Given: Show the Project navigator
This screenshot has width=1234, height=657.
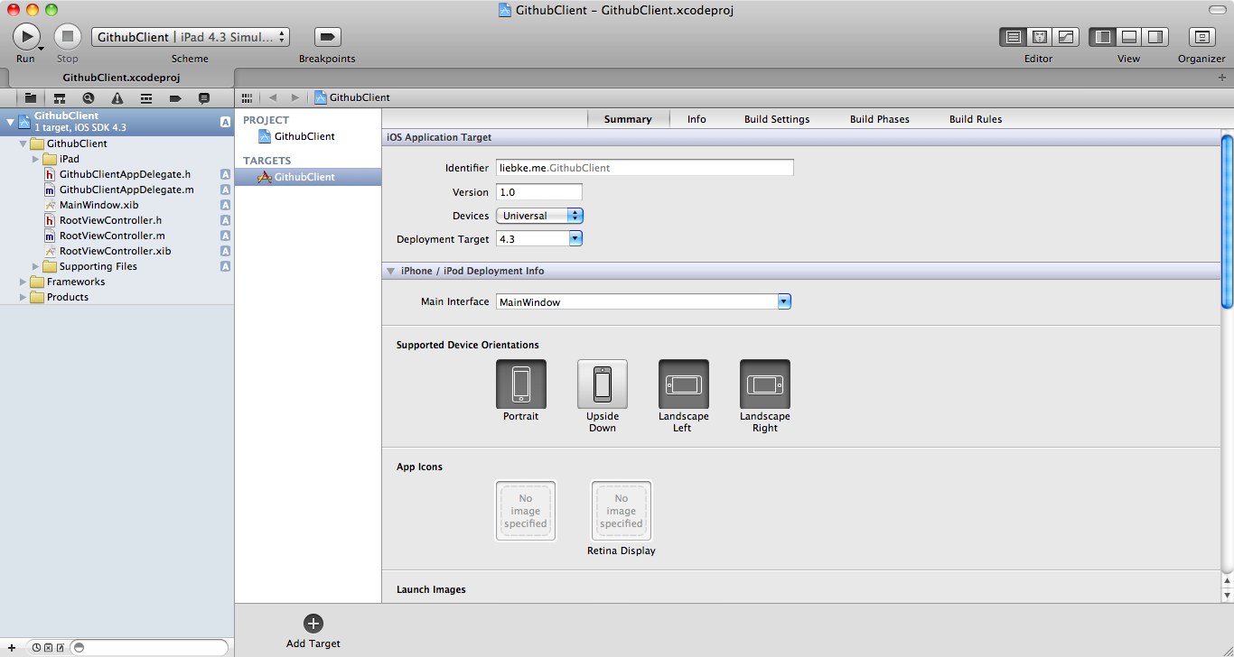Looking at the screenshot, I should (31, 97).
